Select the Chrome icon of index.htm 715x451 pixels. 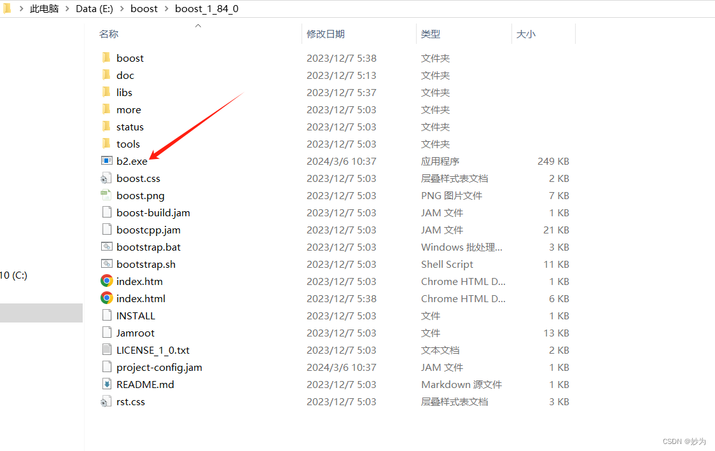[107, 281]
